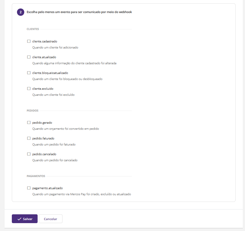Click the checkmark icon inside Salvar
The height and width of the screenshot is (231, 245).
pyautogui.click(x=19, y=219)
